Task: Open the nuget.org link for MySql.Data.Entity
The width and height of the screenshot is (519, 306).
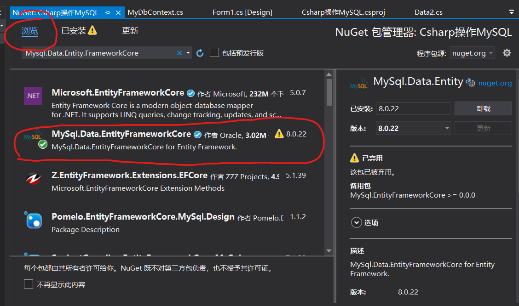Action: point(495,82)
